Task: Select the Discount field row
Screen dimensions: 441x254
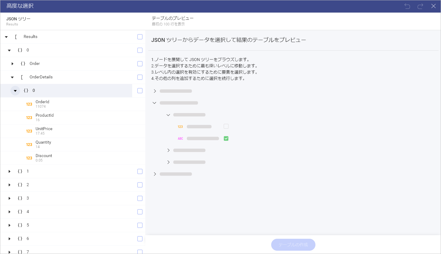Action: pyautogui.click(x=73, y=158)
